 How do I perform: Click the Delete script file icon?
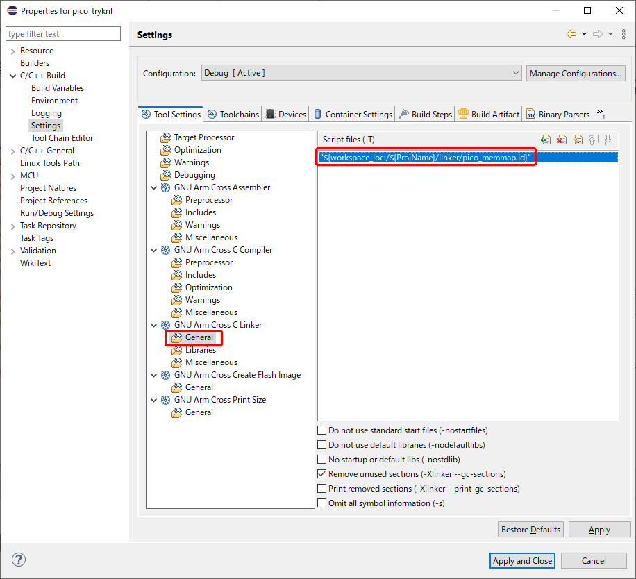coord(562,140)
